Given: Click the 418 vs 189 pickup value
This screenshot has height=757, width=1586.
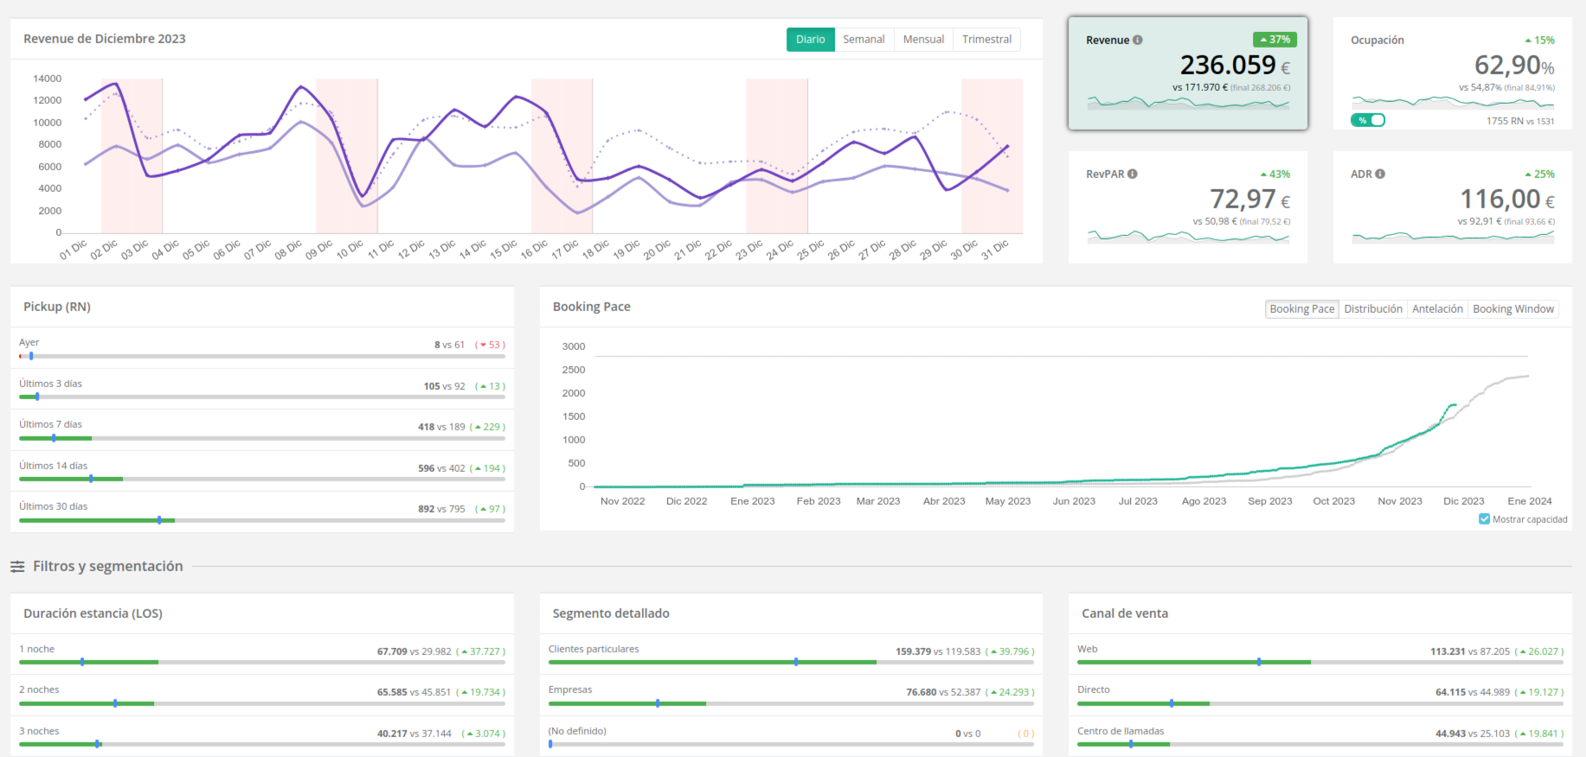Looking at the screenshot, I should tap(441, 427).
